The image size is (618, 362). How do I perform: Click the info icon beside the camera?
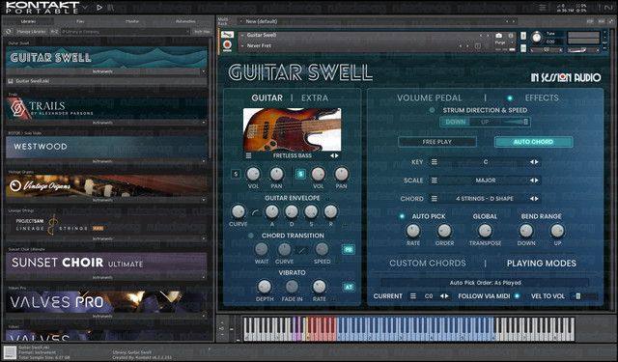click(511, 35)
